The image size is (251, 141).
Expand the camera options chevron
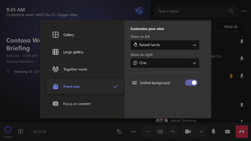click(201, 132)
